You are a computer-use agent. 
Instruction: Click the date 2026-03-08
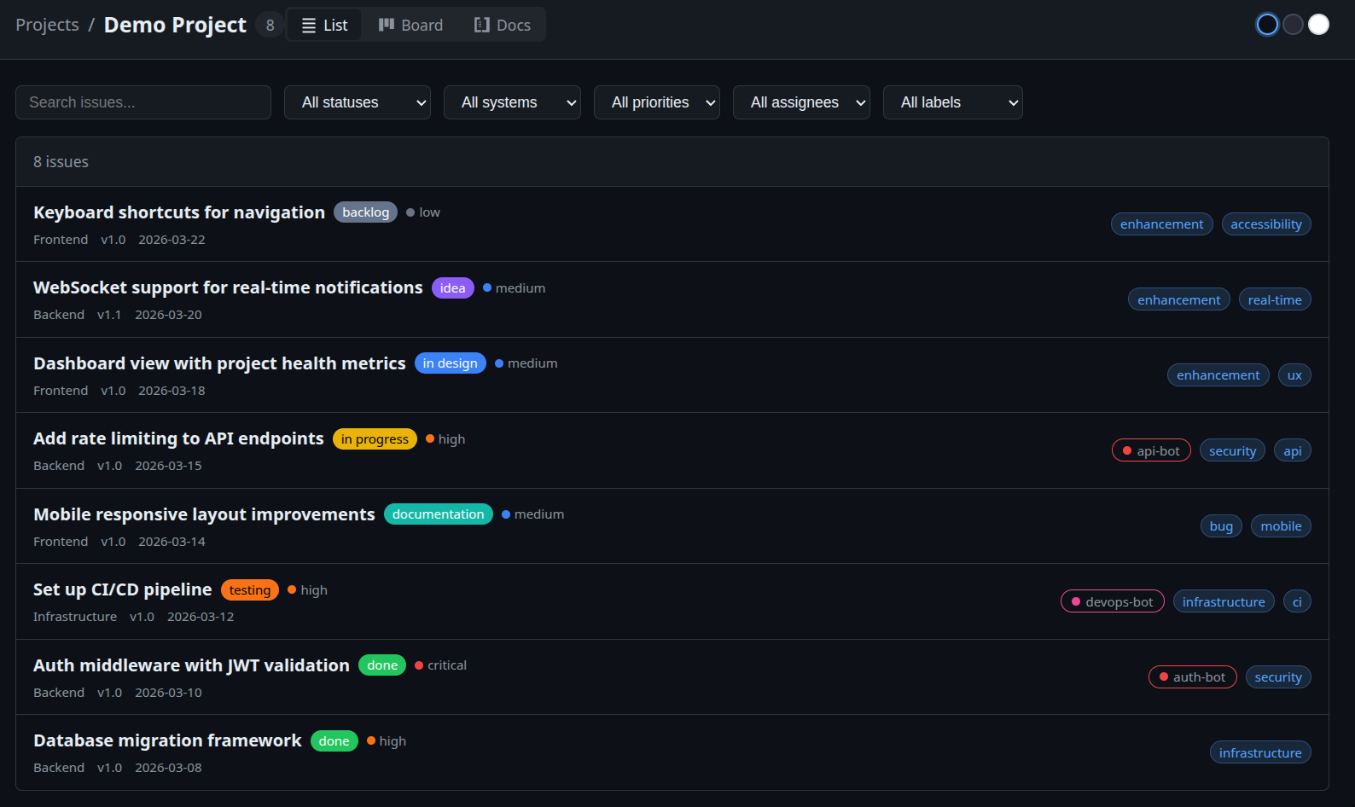point(168,768)
